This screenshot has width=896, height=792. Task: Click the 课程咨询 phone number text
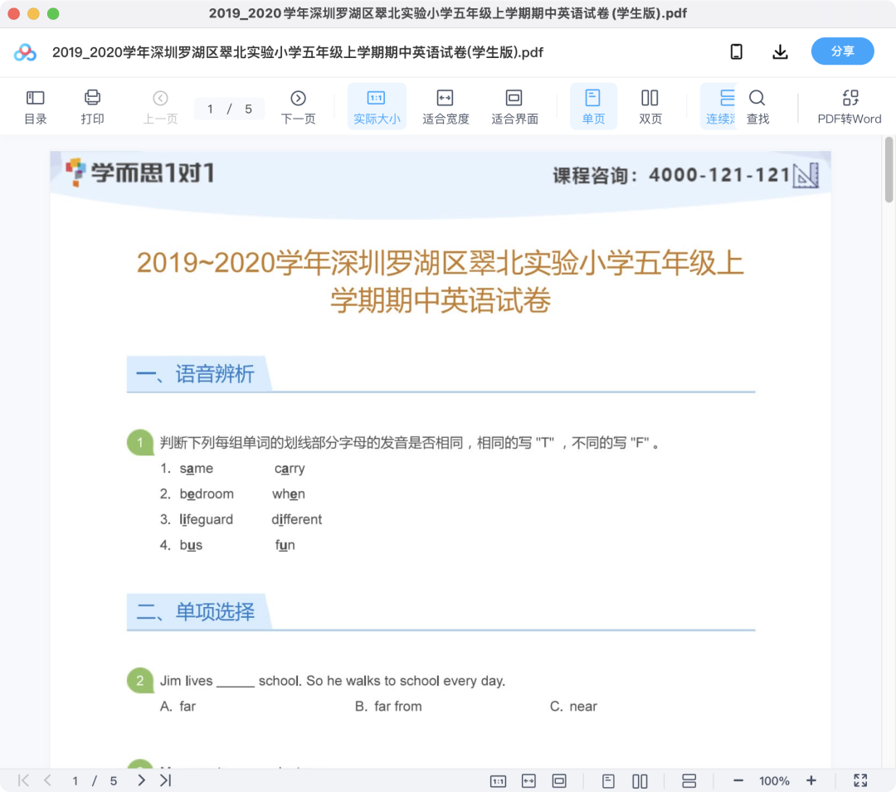(671, 175)
